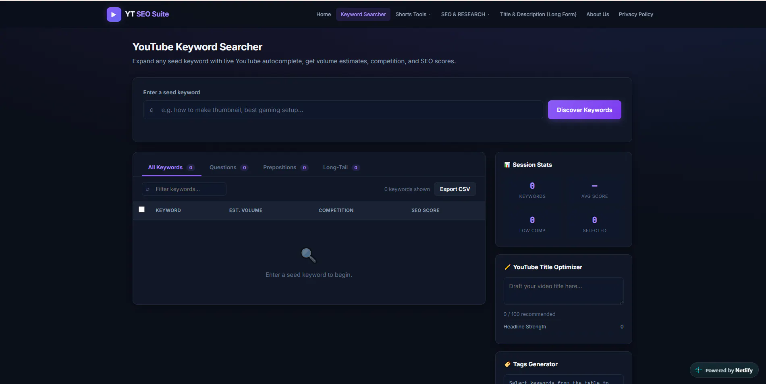The width and height of the screenshot is (766, 384).
Task: Expand the Shorts Tools dropdown menu
Action: [413, 14]
